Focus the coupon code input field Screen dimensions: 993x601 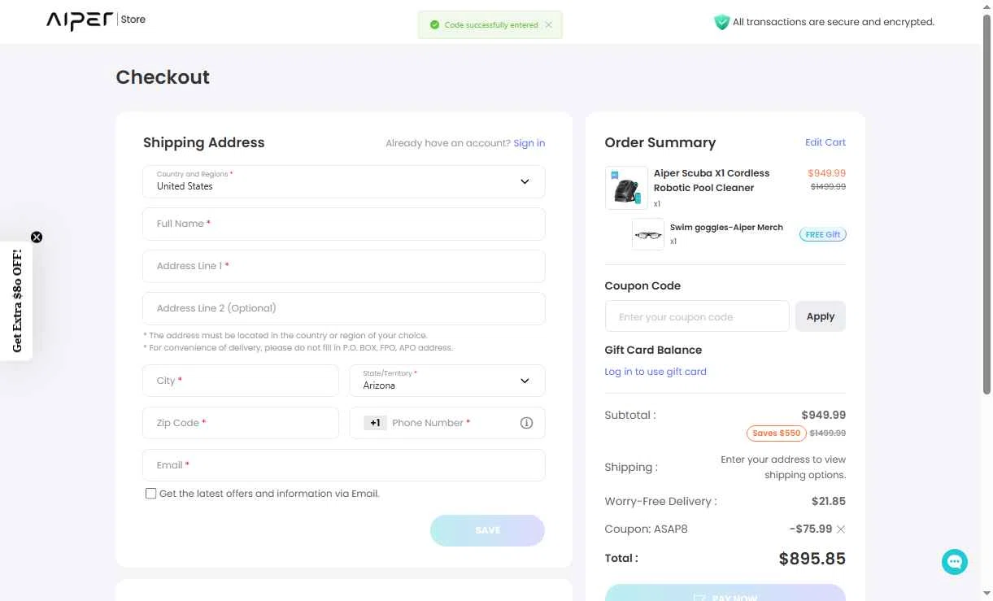(x=697, y=316)
